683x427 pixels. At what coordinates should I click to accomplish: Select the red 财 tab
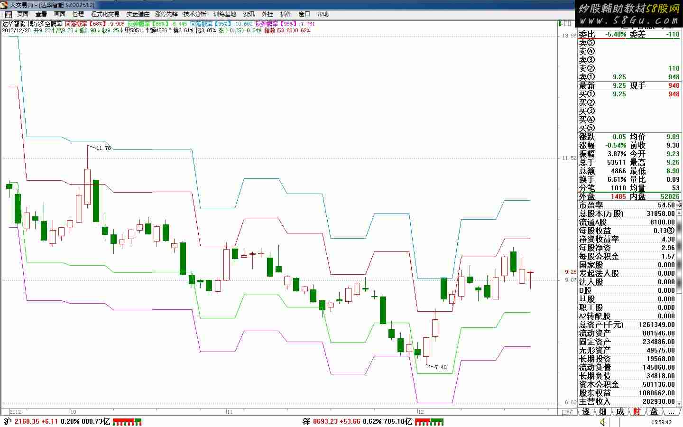pos(637,411)
